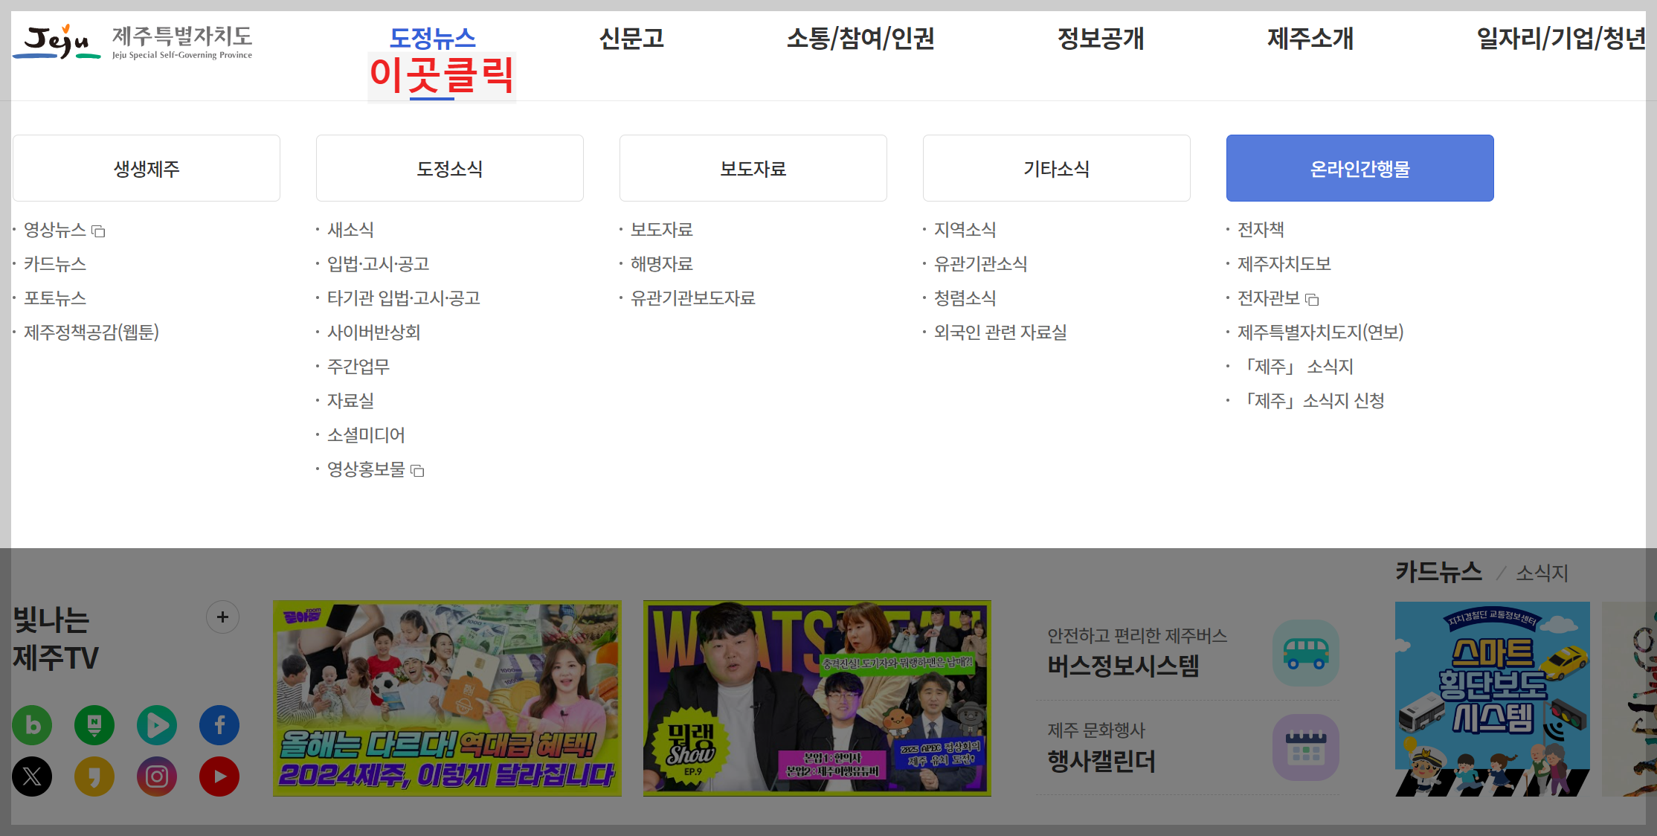This screenshot has height=836, width=1657.
Task: Click the Facebook icon under 빛나는 제주TV
Action: point(219,725)
